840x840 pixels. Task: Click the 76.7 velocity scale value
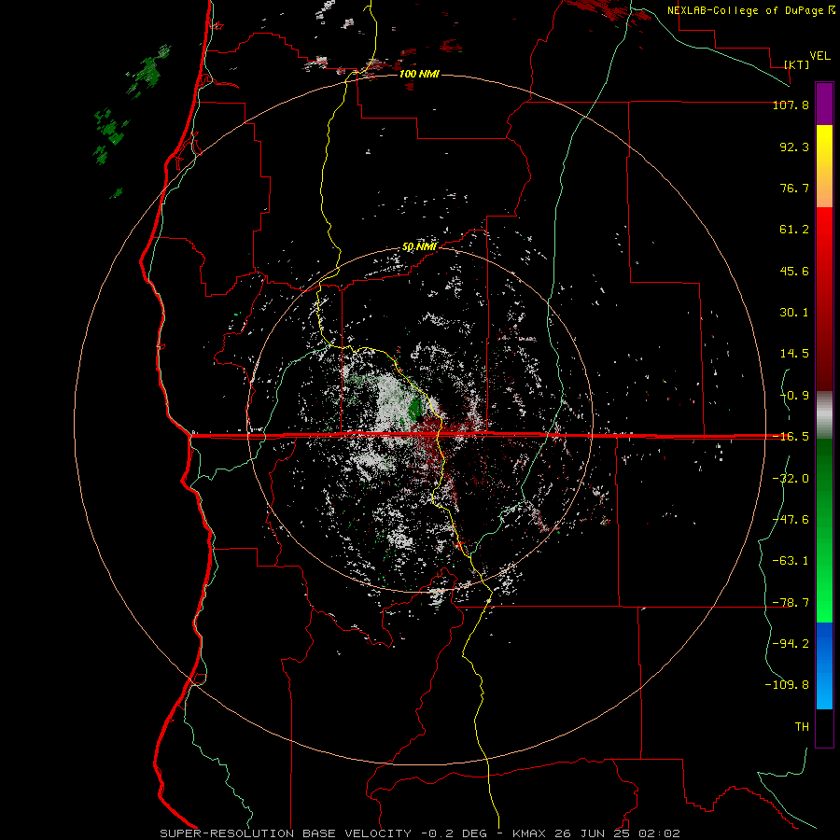pyautogui.click(x=794, y=188)
